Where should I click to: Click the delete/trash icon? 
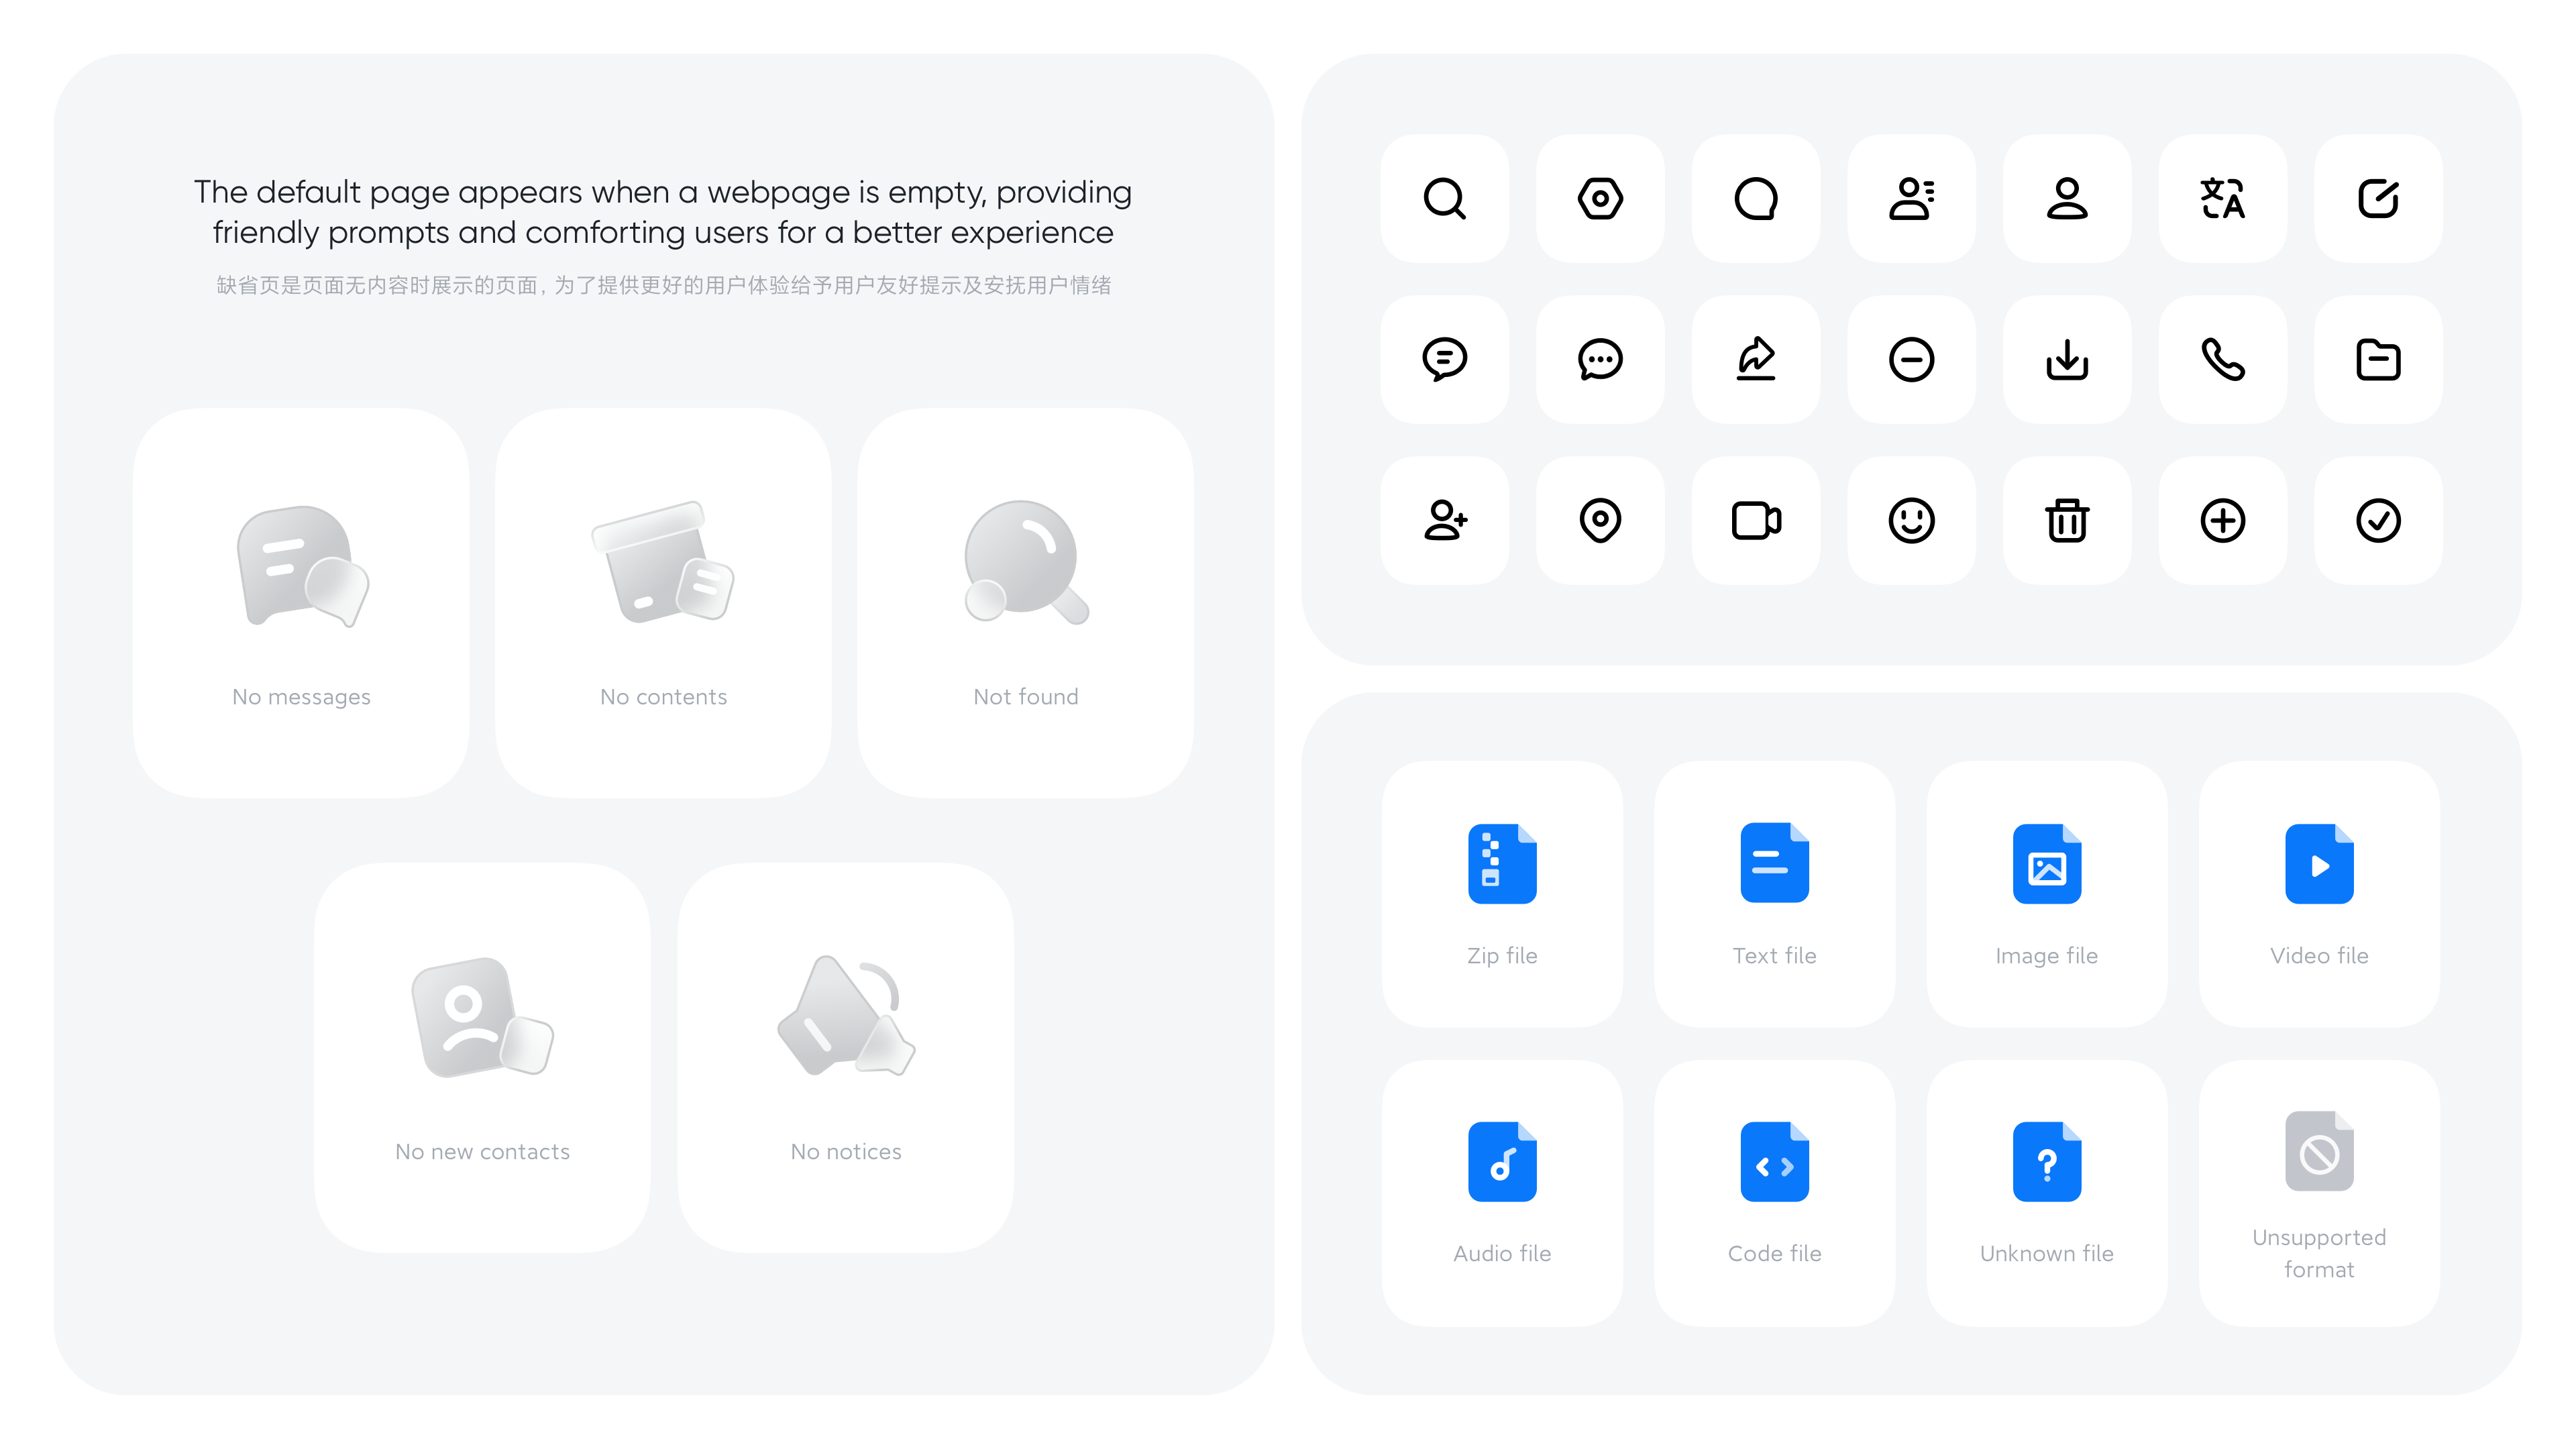point(2066,519)
